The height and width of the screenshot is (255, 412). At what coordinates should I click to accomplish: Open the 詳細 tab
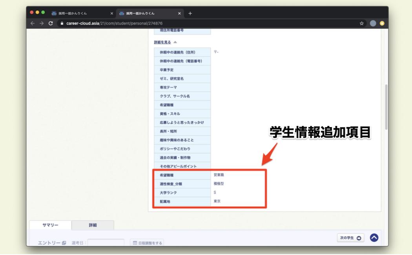(93, 225)
